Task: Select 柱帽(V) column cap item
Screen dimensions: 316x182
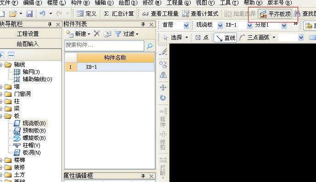Action: click(x=27, y=145)
